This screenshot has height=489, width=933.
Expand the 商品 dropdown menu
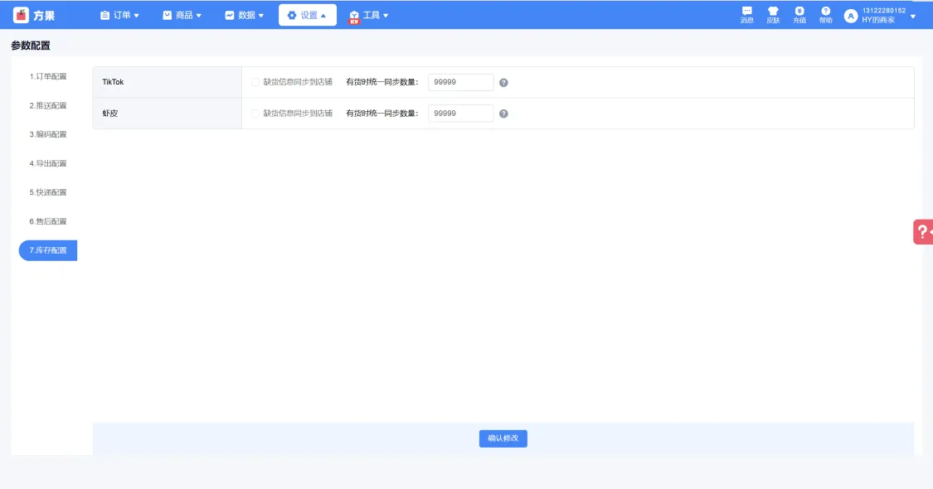point(182,15)
